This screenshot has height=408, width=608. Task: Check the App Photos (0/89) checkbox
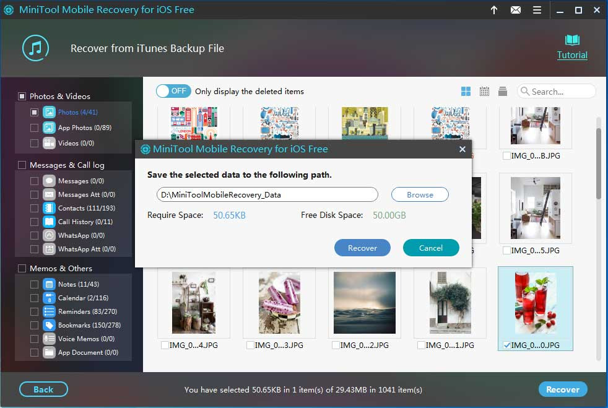34,128
